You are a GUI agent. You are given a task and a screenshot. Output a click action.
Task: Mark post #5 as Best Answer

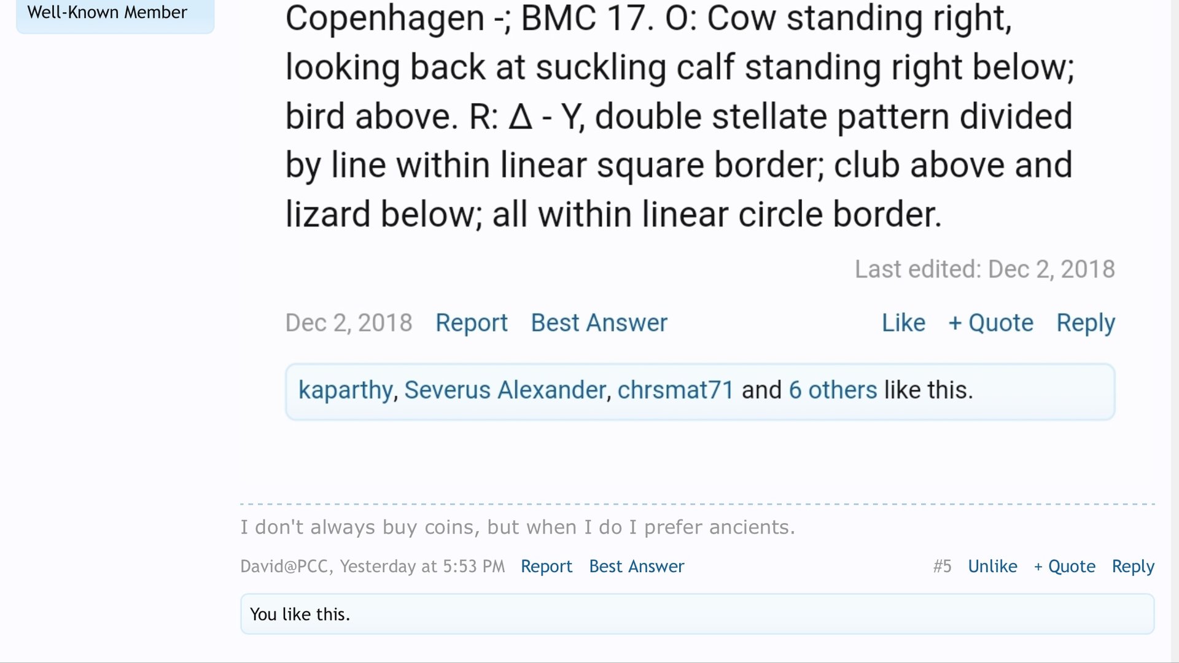[x=636, y=566]
